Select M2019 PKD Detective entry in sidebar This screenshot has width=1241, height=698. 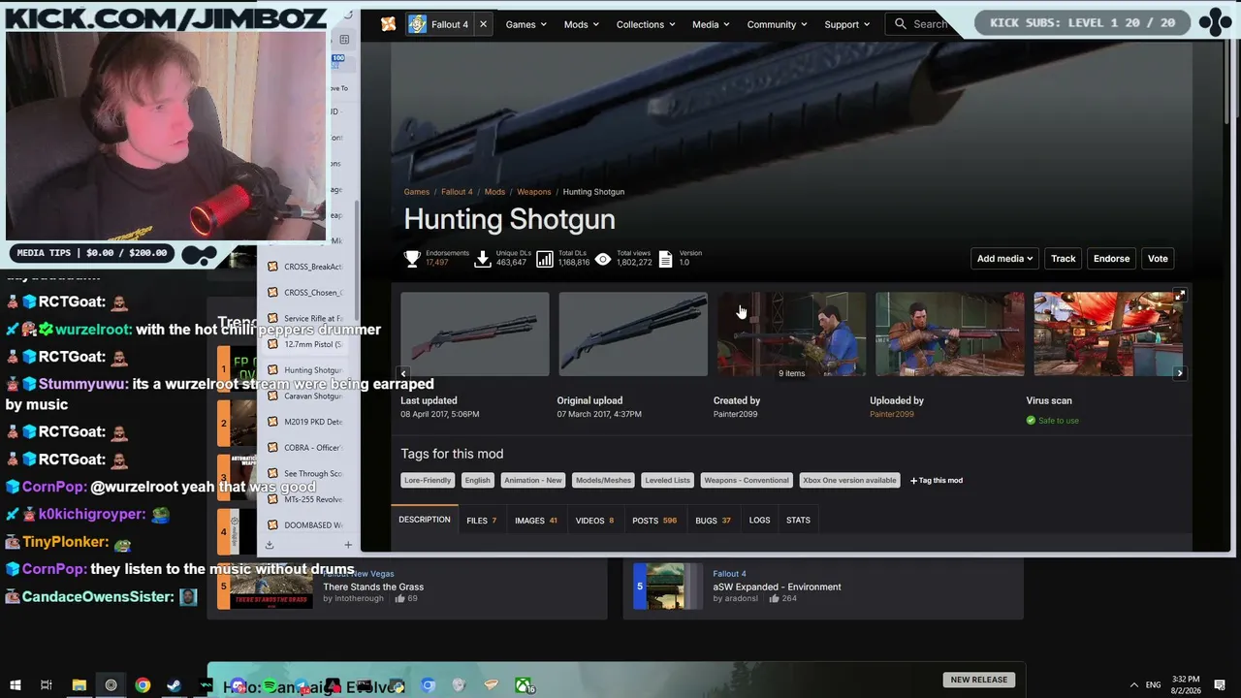(x=305, y=422)
